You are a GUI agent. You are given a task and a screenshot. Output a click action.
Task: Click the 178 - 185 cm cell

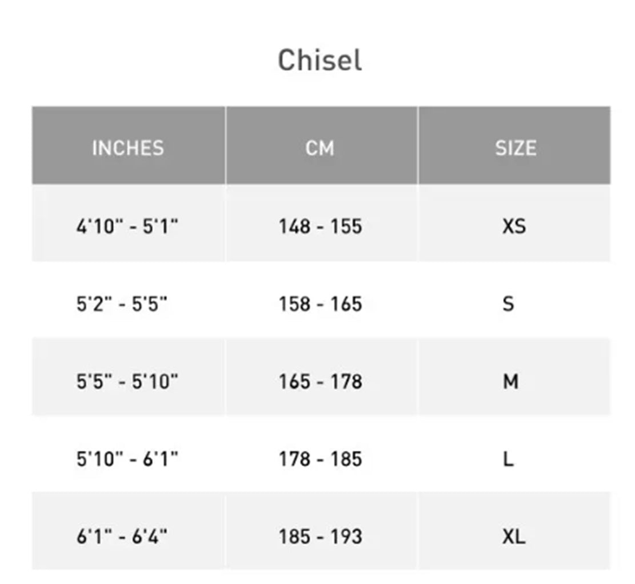pyautogui.click(x=320, y=458)
